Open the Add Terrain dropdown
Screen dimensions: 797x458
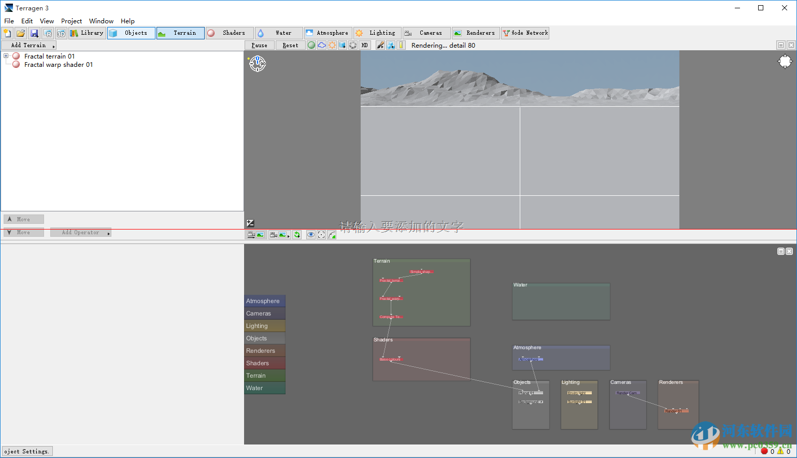pos(29,46)
